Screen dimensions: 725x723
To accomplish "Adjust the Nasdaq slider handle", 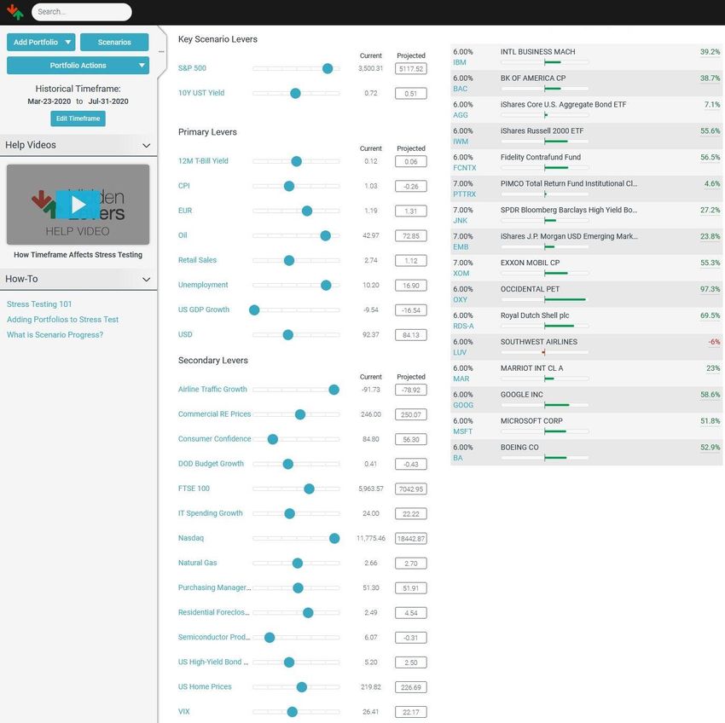I will coord(334,539).
